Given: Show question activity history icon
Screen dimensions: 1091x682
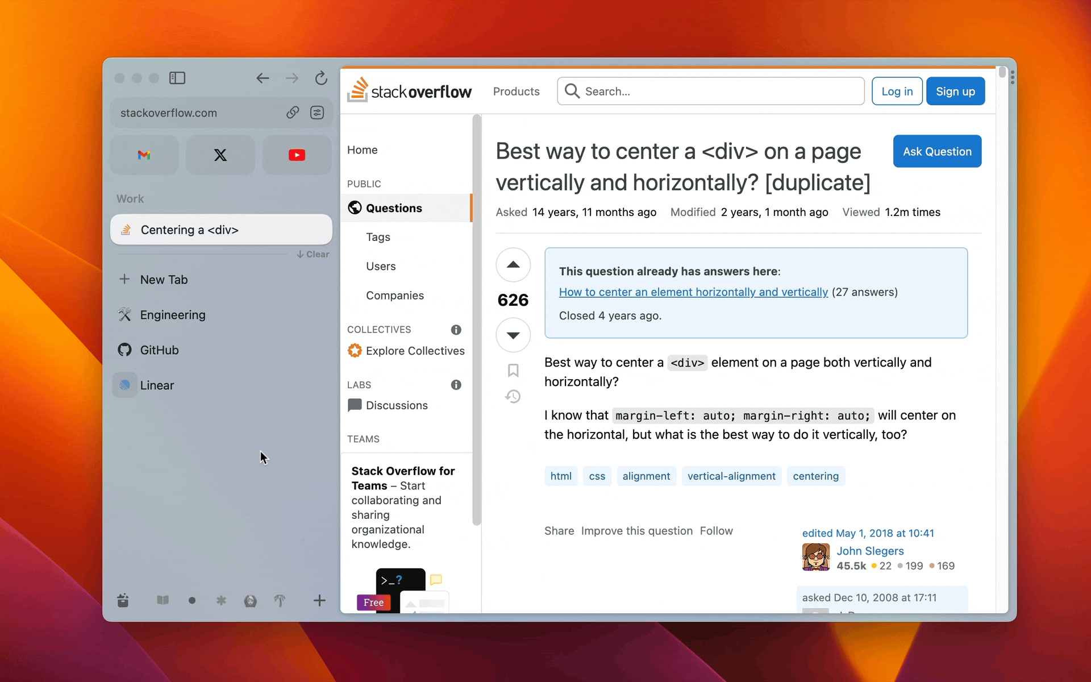Looking at the screenshot, I should 513,396.
